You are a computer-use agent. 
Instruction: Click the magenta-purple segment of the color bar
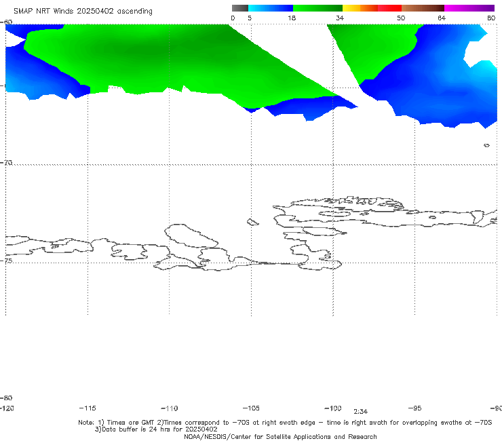click(x=469, y=8)
